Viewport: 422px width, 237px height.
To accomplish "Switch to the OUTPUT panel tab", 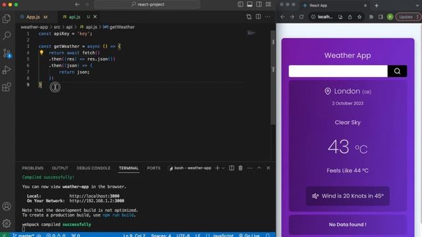I will (x=60, y=168).
